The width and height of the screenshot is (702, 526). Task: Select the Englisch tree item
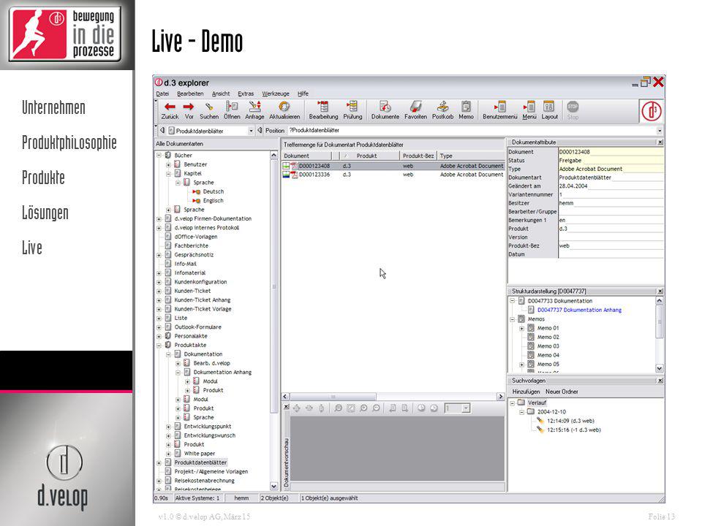point(213,201)
